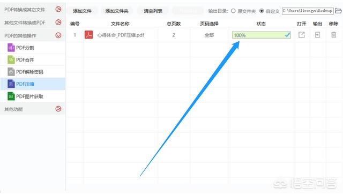Image resolution: width=343 pixels, height=195 pixels.
Task: Click the total pages value 2
Action: (x=174, y=35)
